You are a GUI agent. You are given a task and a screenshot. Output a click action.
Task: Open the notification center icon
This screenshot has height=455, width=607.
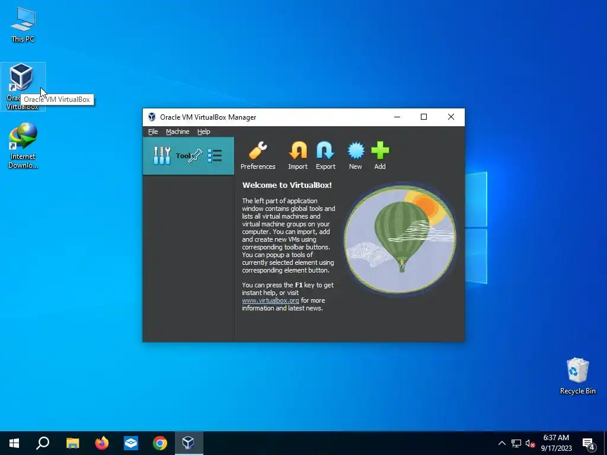(x=588, y=443)
